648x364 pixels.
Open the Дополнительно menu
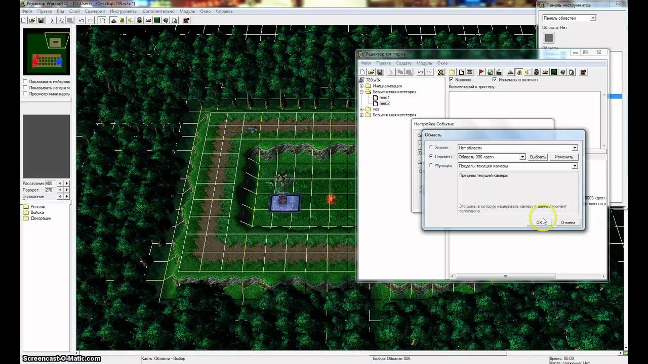(158, 11)
